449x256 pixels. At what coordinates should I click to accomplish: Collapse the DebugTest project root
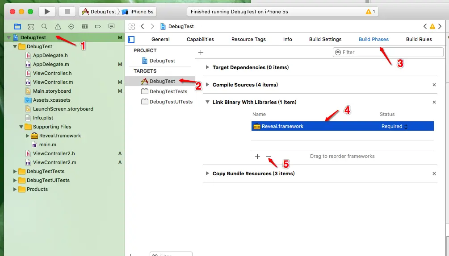click(x=8, y=37)
